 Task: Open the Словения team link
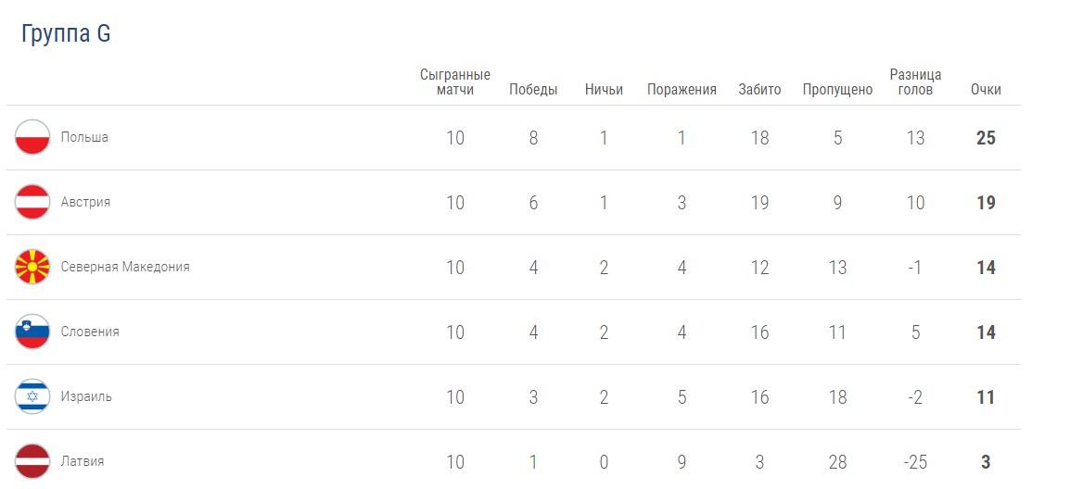pos(90,332)
